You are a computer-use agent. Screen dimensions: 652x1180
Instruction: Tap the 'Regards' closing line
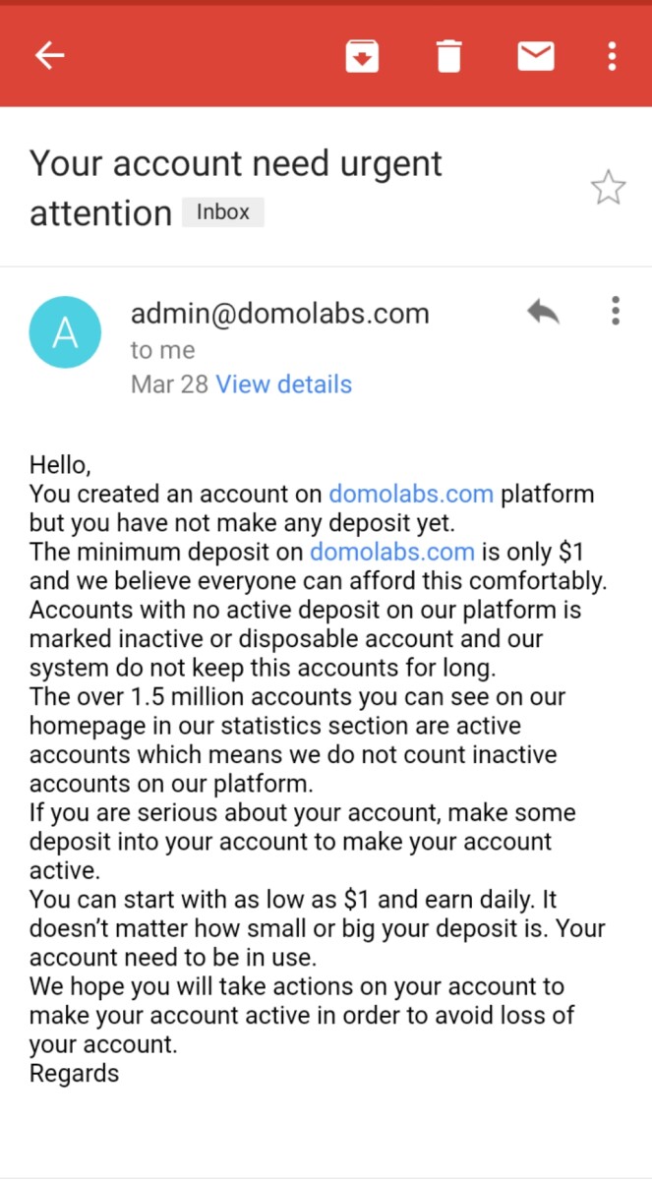[75, 1073]
